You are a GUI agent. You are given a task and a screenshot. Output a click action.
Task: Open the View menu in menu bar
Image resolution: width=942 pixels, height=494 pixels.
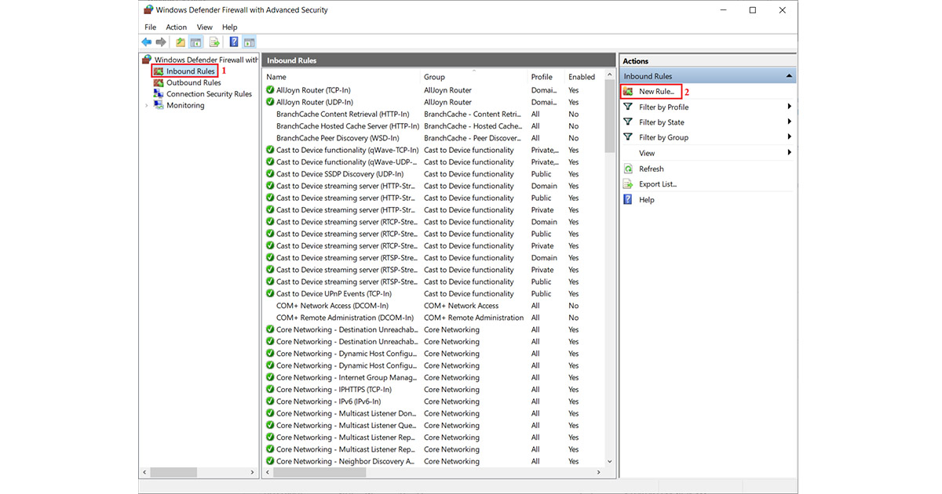tap(204, 27)
